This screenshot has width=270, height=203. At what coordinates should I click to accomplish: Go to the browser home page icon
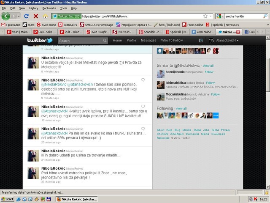(x=45, y=16)
